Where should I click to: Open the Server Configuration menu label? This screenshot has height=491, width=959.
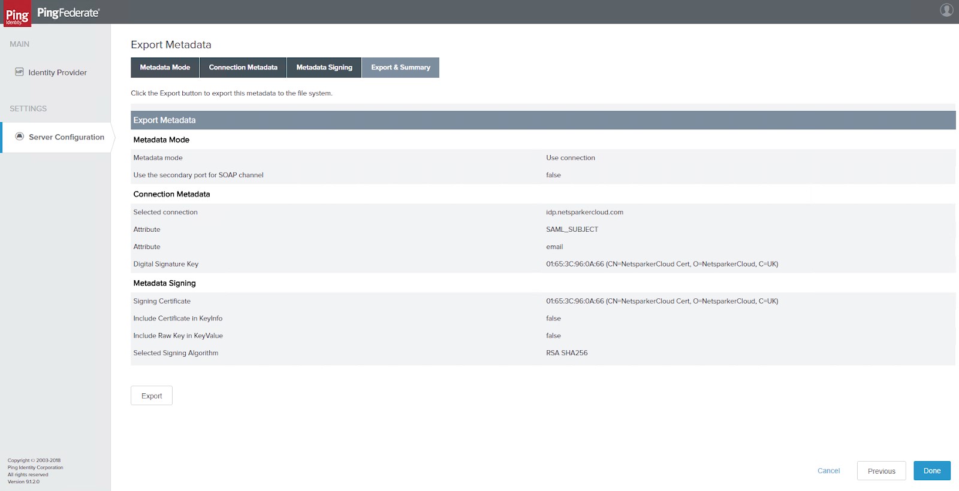[67, 137]
